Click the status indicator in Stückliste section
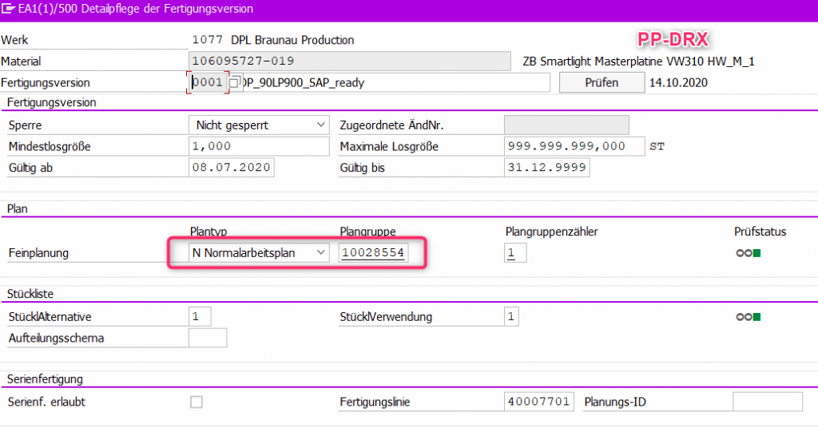The height and width of the screenshot is (432, 818). (749, 317)
